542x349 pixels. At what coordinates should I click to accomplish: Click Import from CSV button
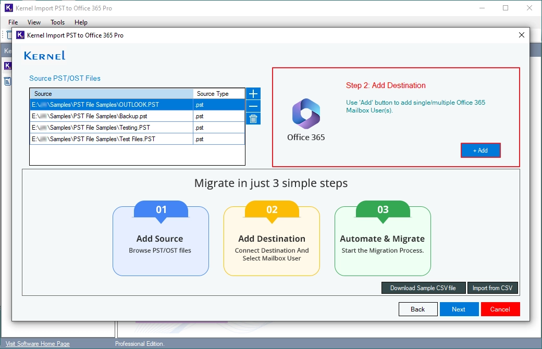492,288
